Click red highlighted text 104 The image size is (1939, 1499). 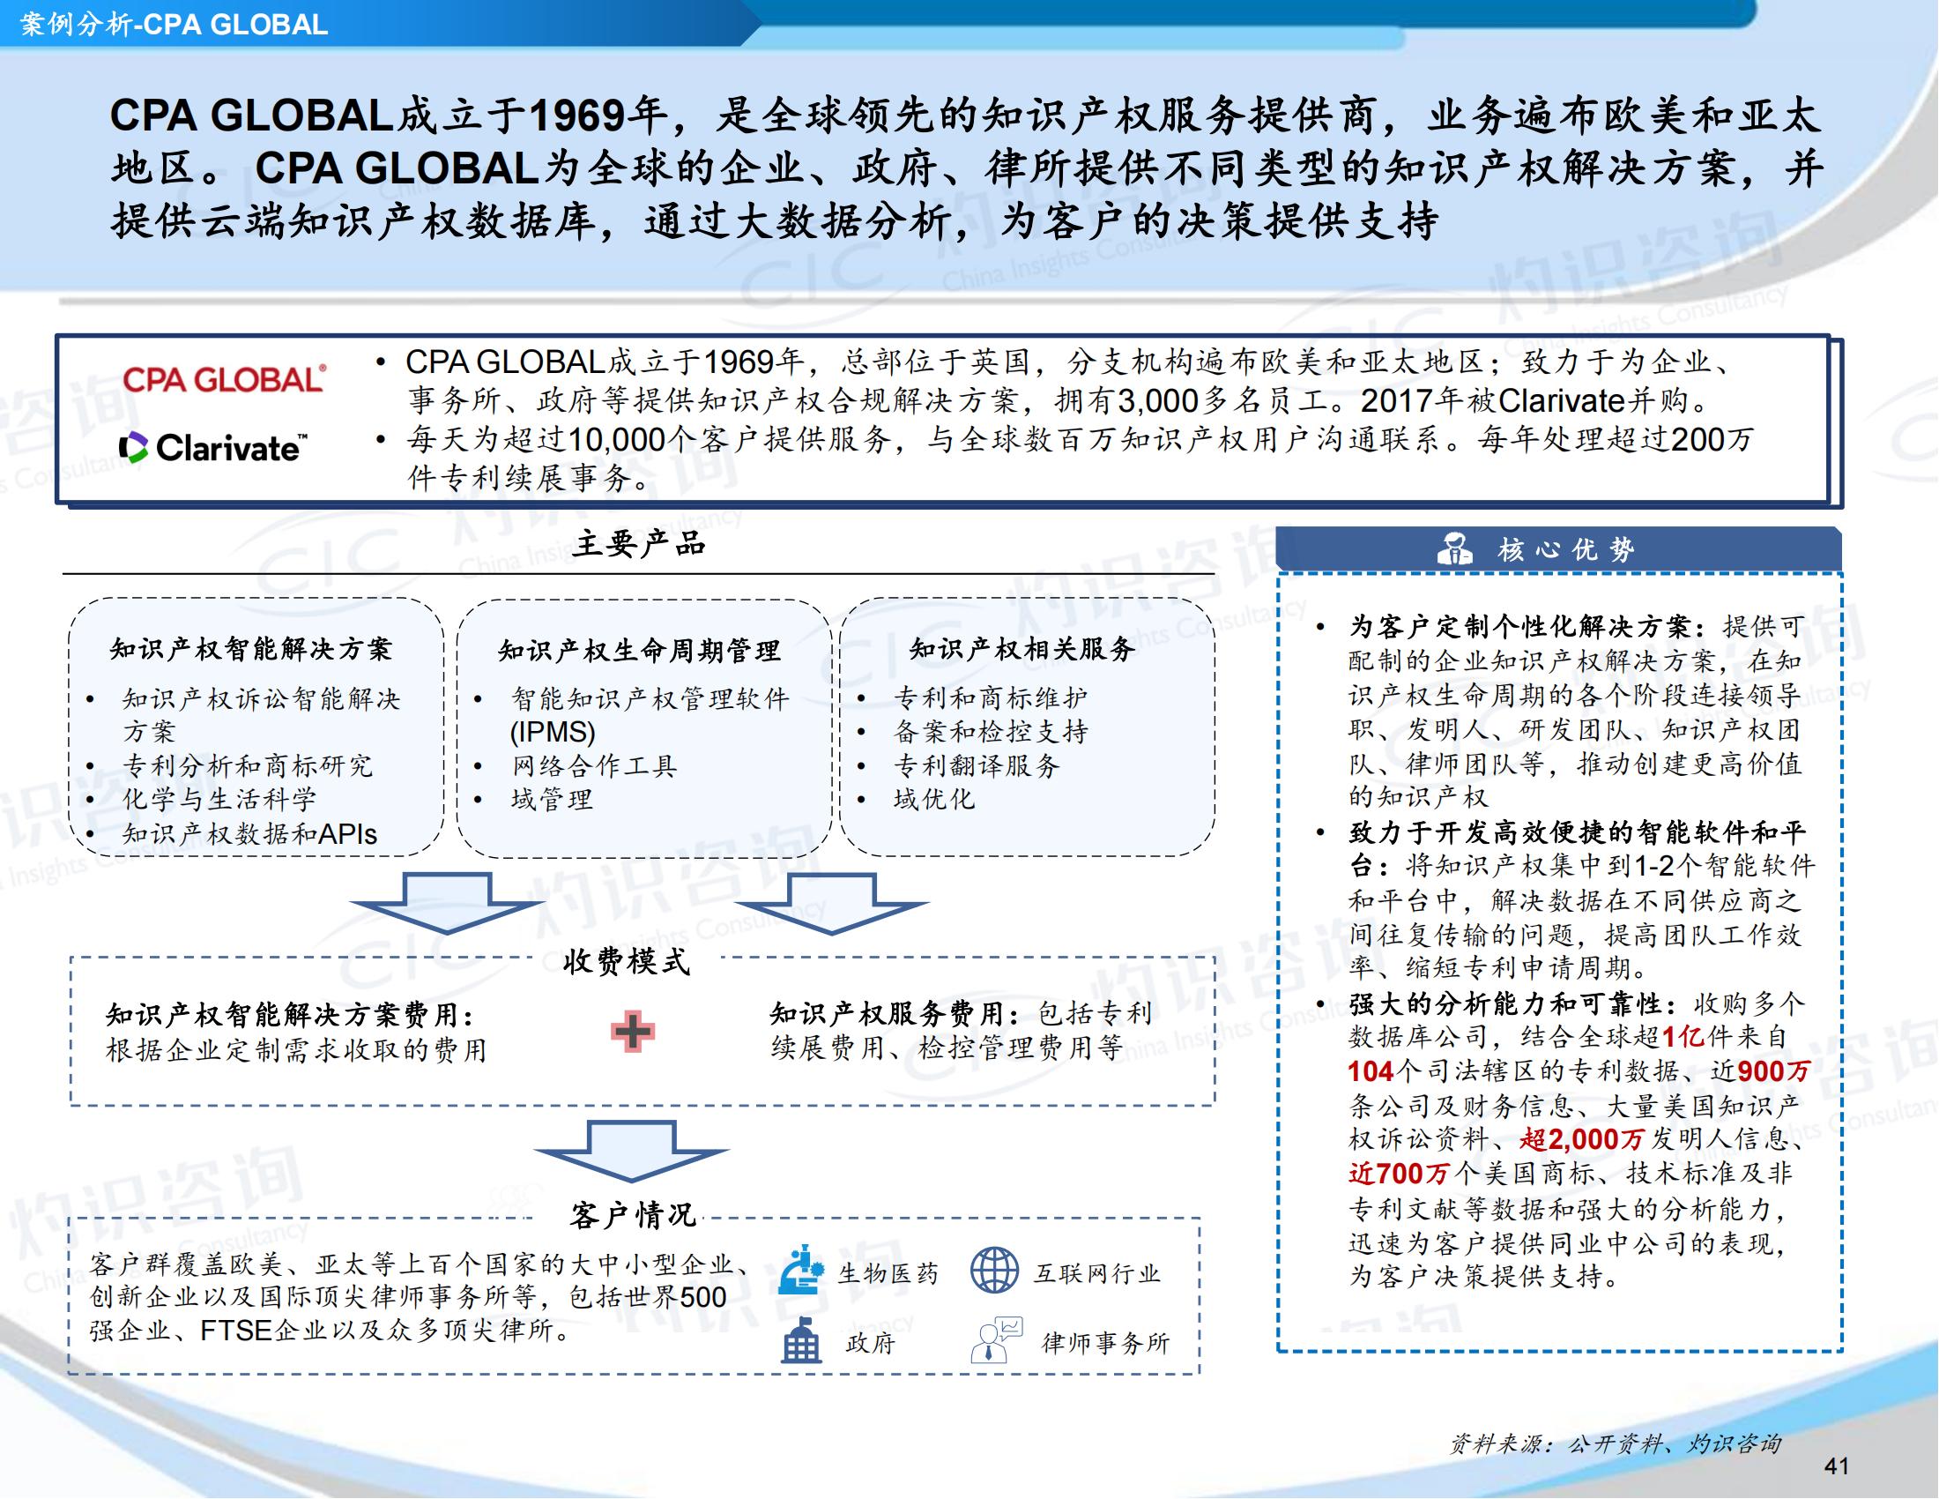coord(1370,1072)
